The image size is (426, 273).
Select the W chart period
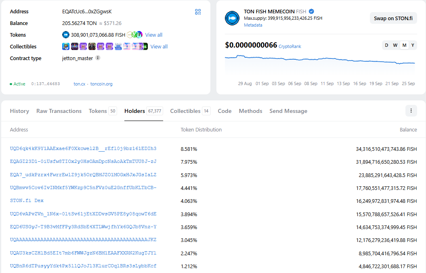click(x=395, y=45)
